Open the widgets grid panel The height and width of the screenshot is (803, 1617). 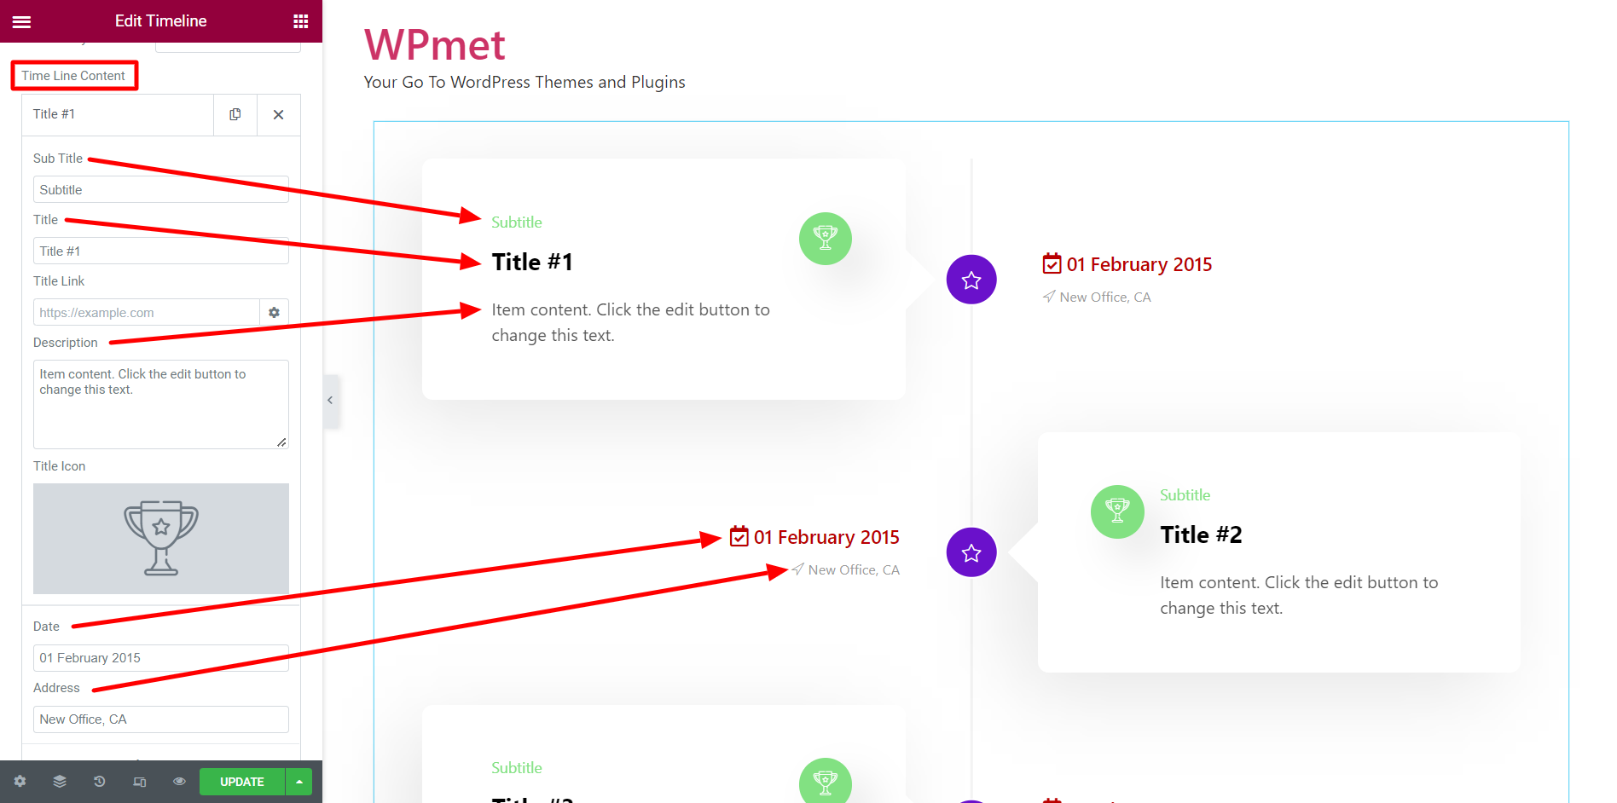tap(300, 21)
